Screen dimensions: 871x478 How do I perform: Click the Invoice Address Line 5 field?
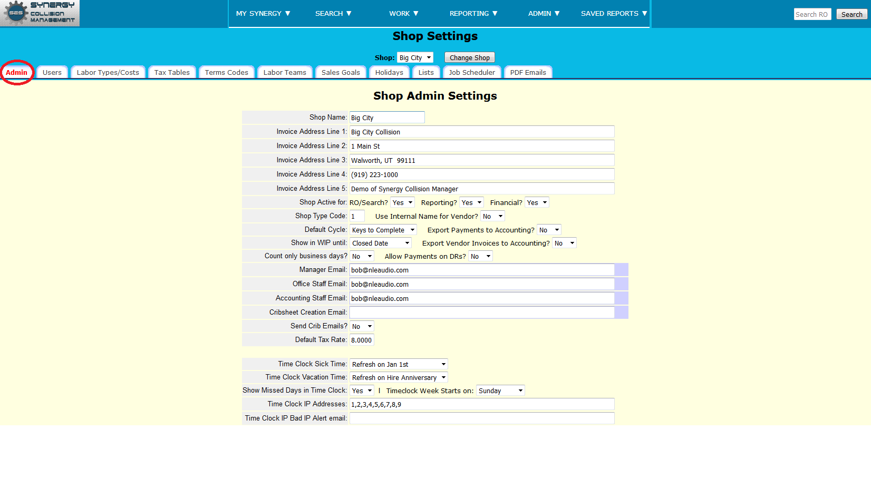tap(482, 189)
